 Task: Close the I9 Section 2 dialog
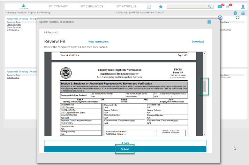220,18
